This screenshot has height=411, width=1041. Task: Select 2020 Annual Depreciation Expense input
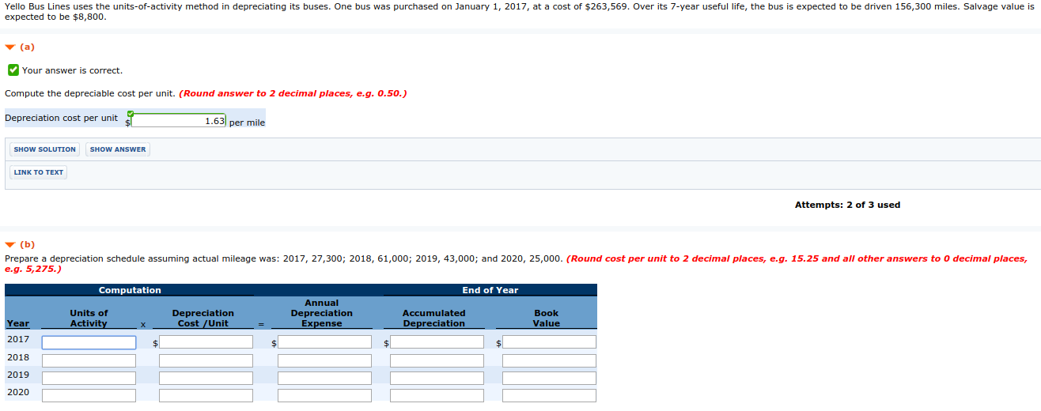324,395
